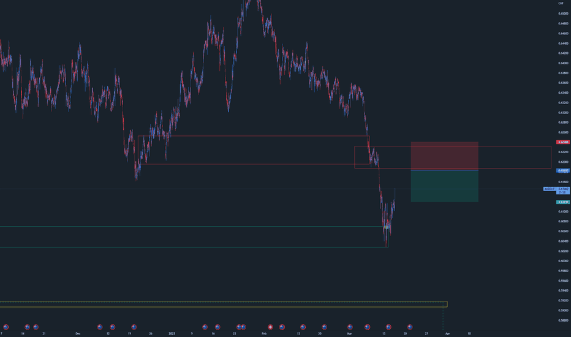Screen dimensions: 571x337
Task: Click the Dec label on the time axis
Action: (x=78, y=333)
